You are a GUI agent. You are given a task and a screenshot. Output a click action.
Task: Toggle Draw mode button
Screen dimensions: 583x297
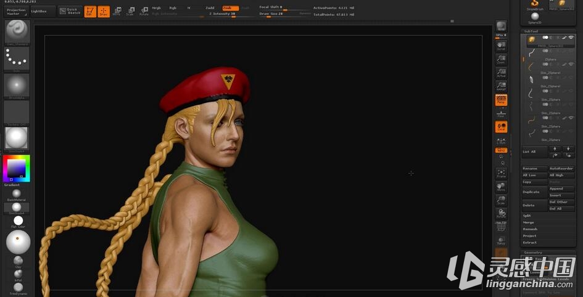[x=104, y=12]
